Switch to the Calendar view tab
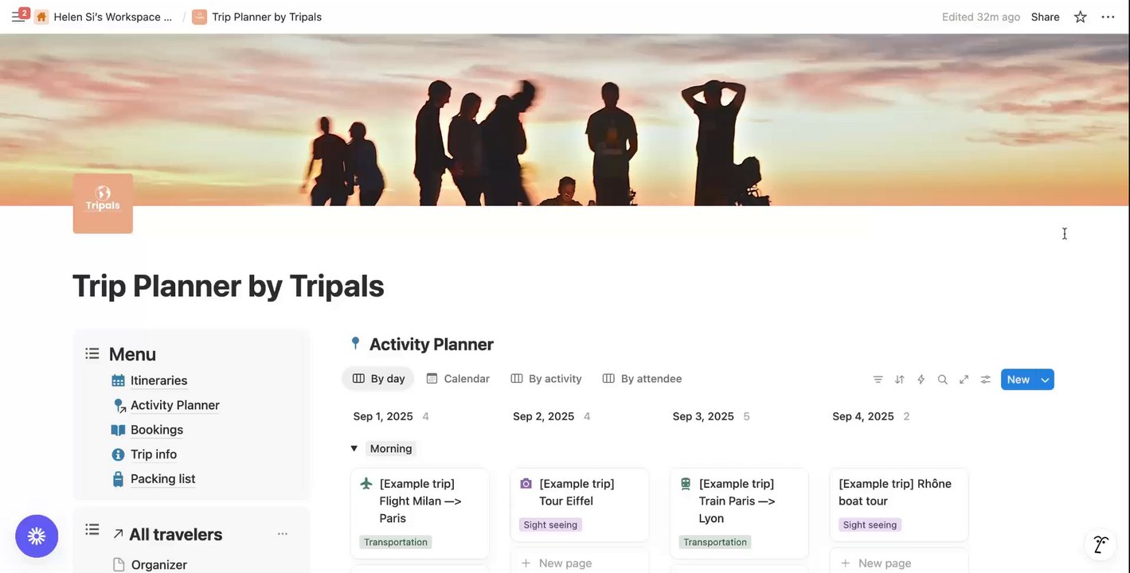The image size is (1130, 573). (x=458, y=379)
